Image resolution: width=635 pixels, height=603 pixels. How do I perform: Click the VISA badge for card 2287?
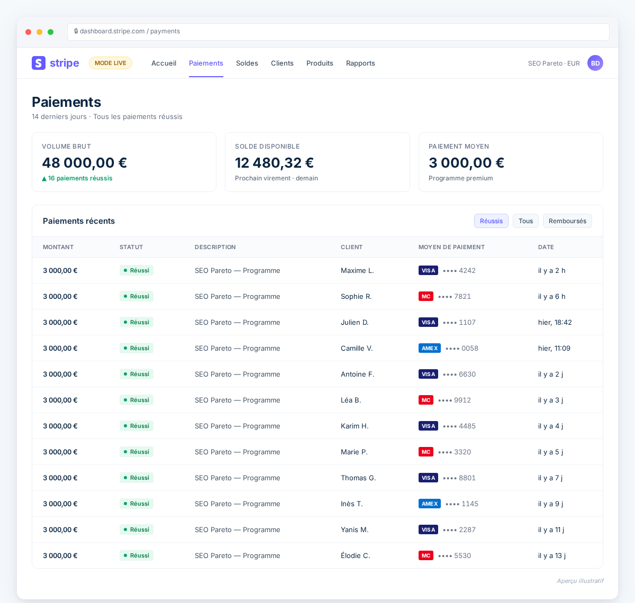pos(428,529)
